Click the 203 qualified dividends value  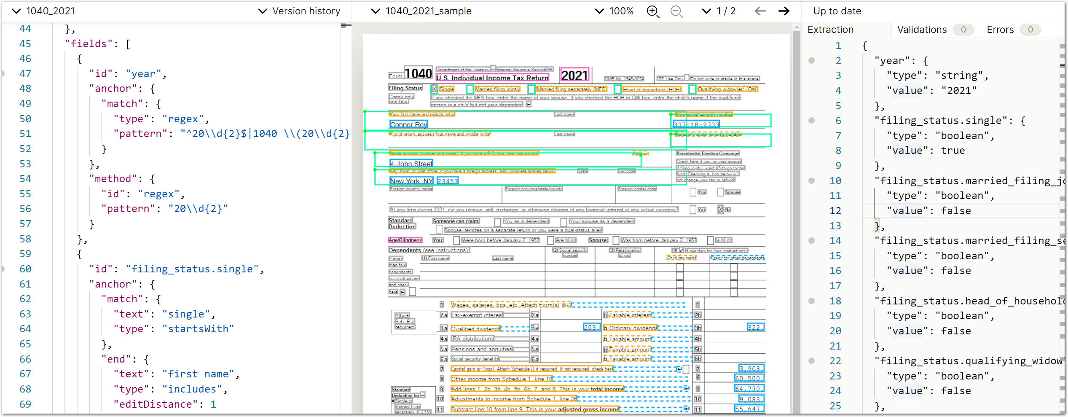[x=591, y=327]
